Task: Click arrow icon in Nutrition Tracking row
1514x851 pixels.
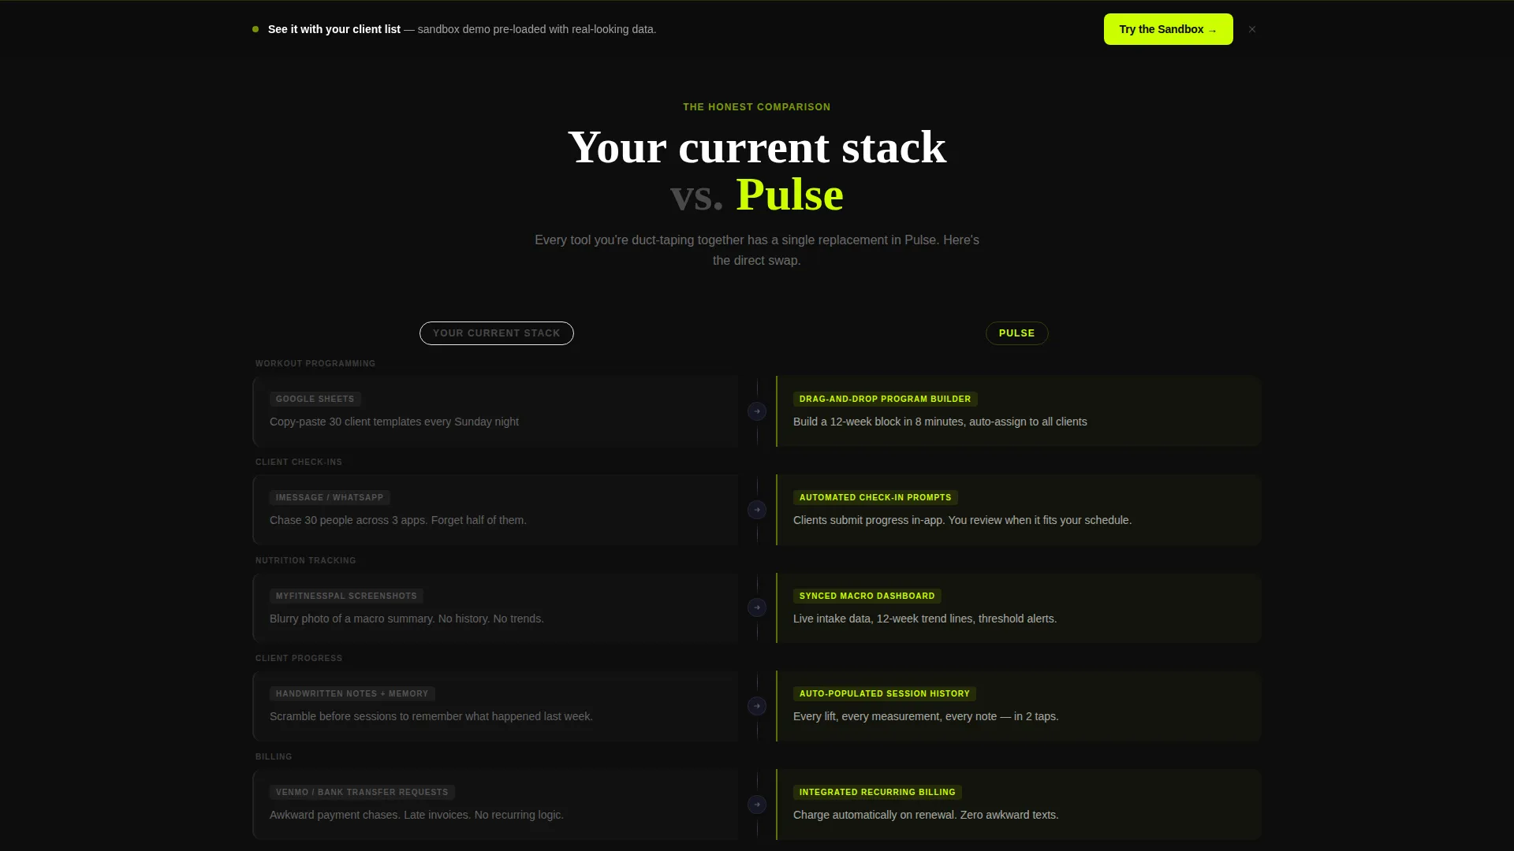Action: pyautogui.click(x=757, y=608)
